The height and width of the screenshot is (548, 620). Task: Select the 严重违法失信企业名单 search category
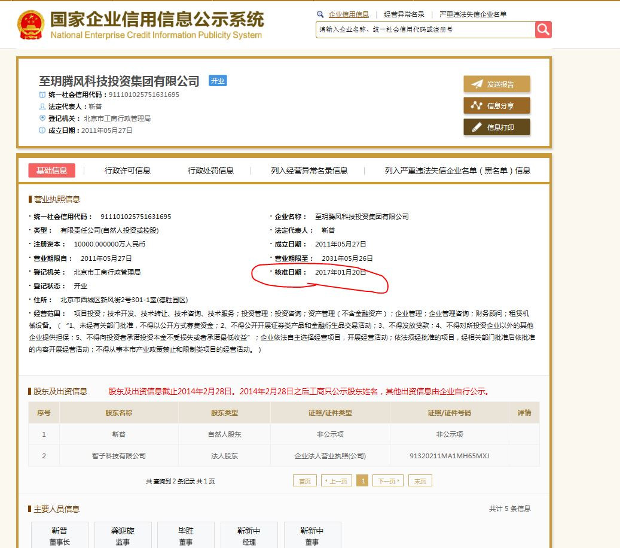(473, 14)
